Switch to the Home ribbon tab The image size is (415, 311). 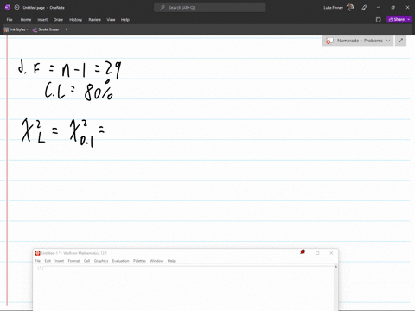(x=26, y=20)
